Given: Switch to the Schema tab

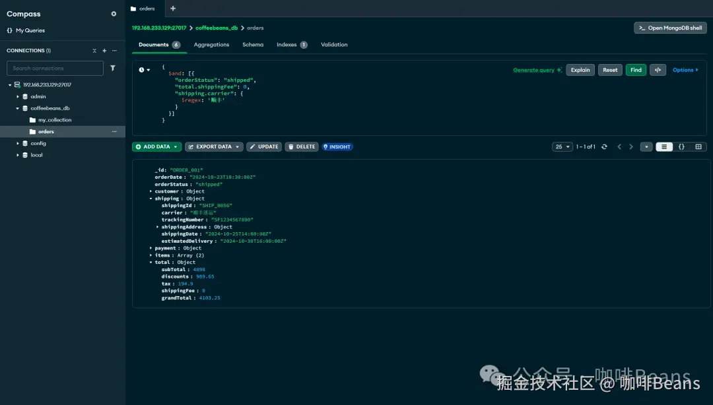Looking at the screenshot, I should tap(253, 45).
